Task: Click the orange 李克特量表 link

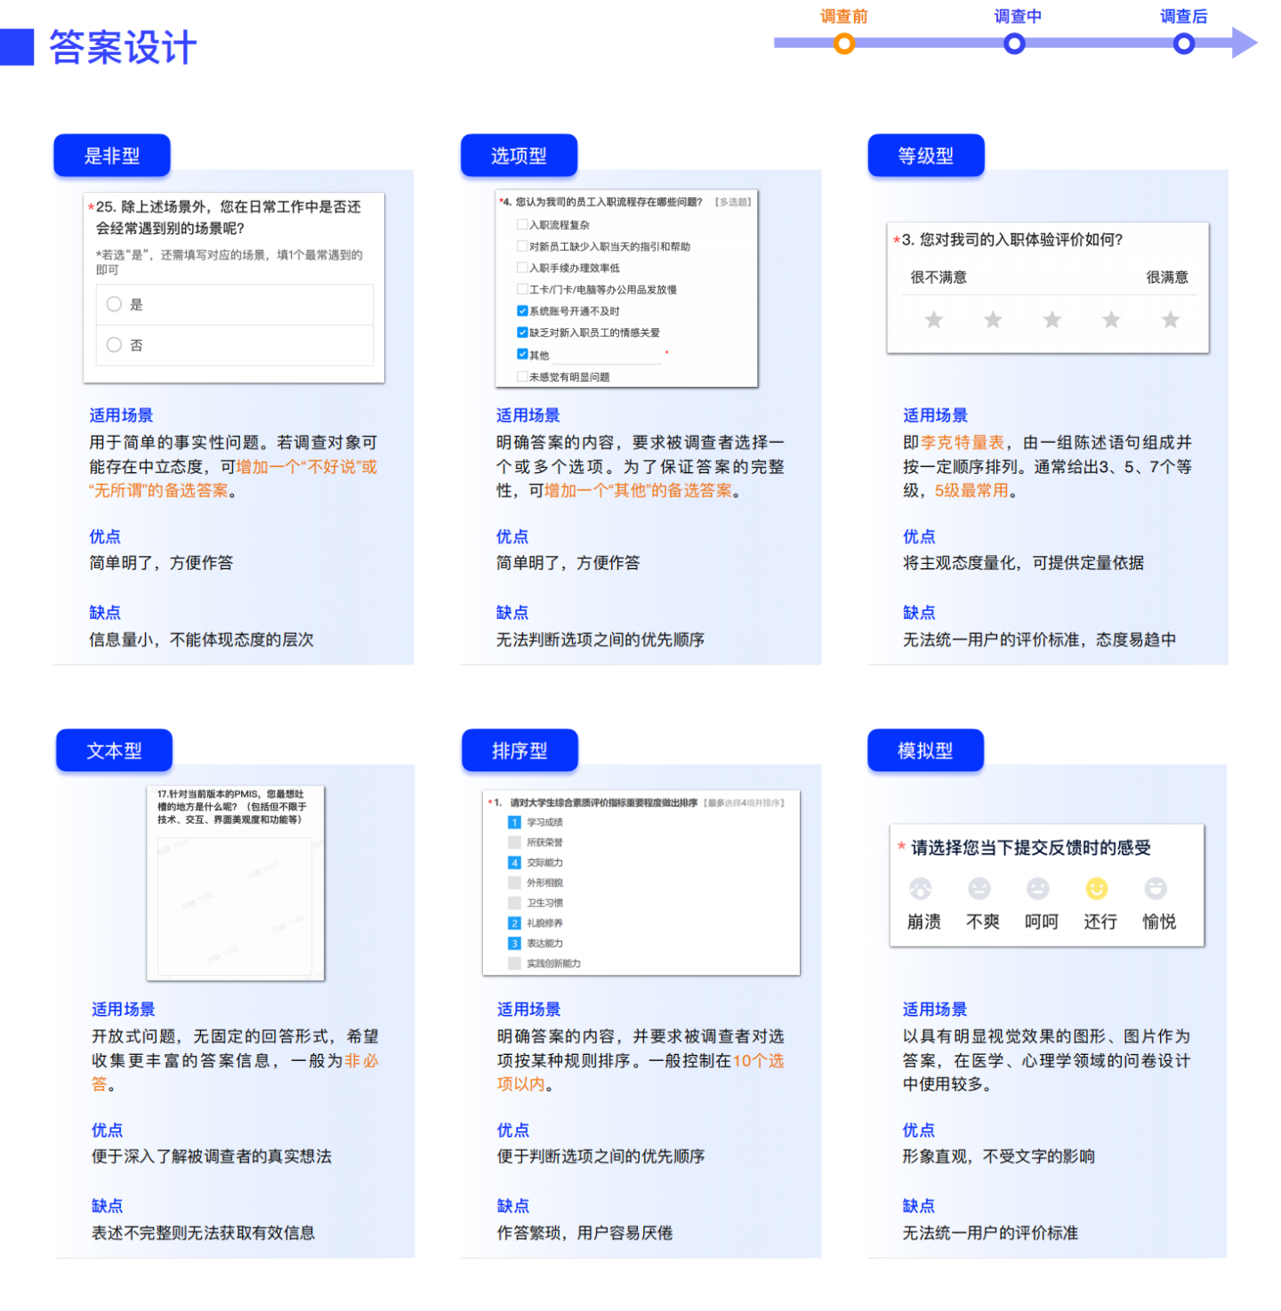Action: [963, 442]
